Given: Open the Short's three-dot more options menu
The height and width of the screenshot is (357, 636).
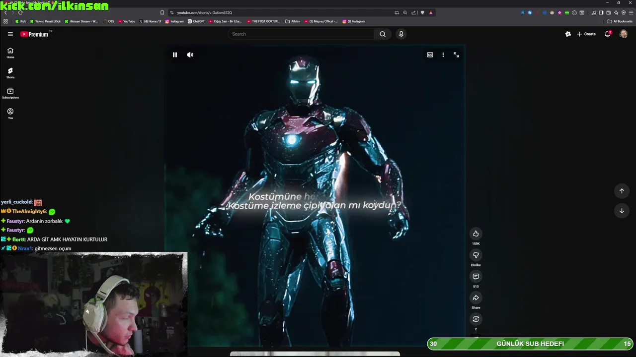Looking at the screenshot, I should point(443,55).
